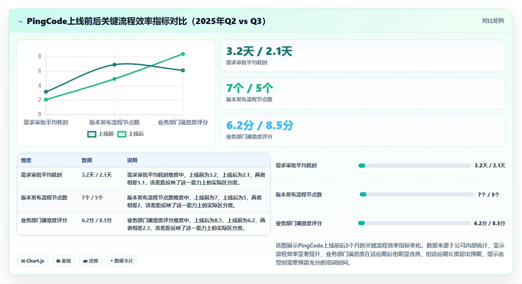Image resolution: width=522 pixels, height=284 pixels.
Task: Click the dashboard title PingCode上线前后关键流程效率指标对比
Action: pos(146,21)
